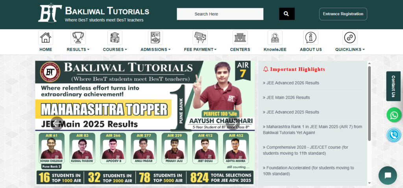Click the About Us info icon
The height and width of the screenshot is (188, 403).
(311, 37)
